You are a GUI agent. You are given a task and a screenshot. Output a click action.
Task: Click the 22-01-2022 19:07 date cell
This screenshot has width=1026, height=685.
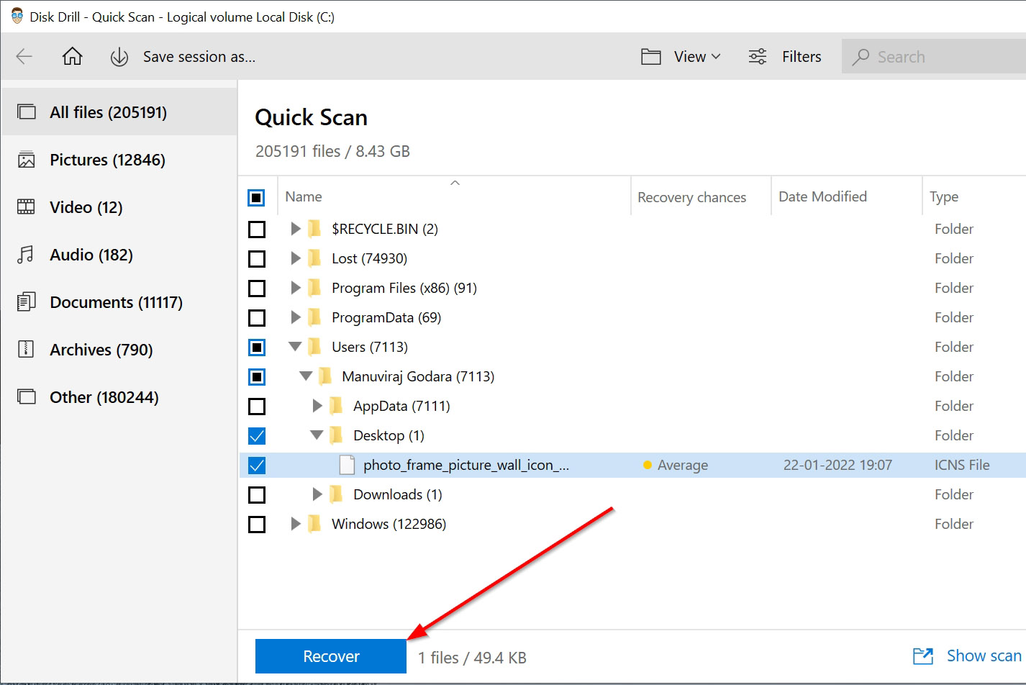(837, 466)
